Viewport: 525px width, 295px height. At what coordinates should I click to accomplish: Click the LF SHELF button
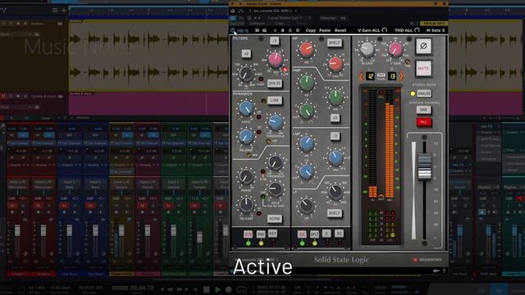(335, 213)
